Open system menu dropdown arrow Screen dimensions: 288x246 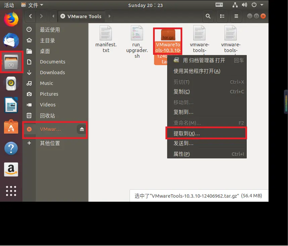[262, 5]
